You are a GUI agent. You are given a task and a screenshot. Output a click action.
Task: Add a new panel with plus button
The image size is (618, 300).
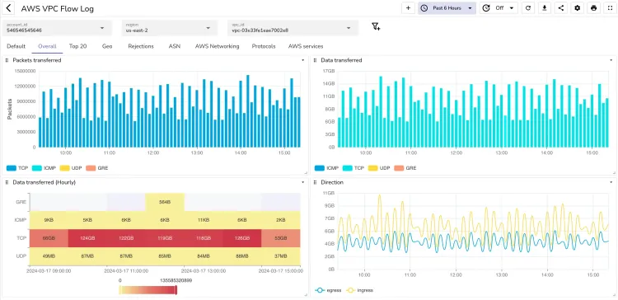[408, 8]
